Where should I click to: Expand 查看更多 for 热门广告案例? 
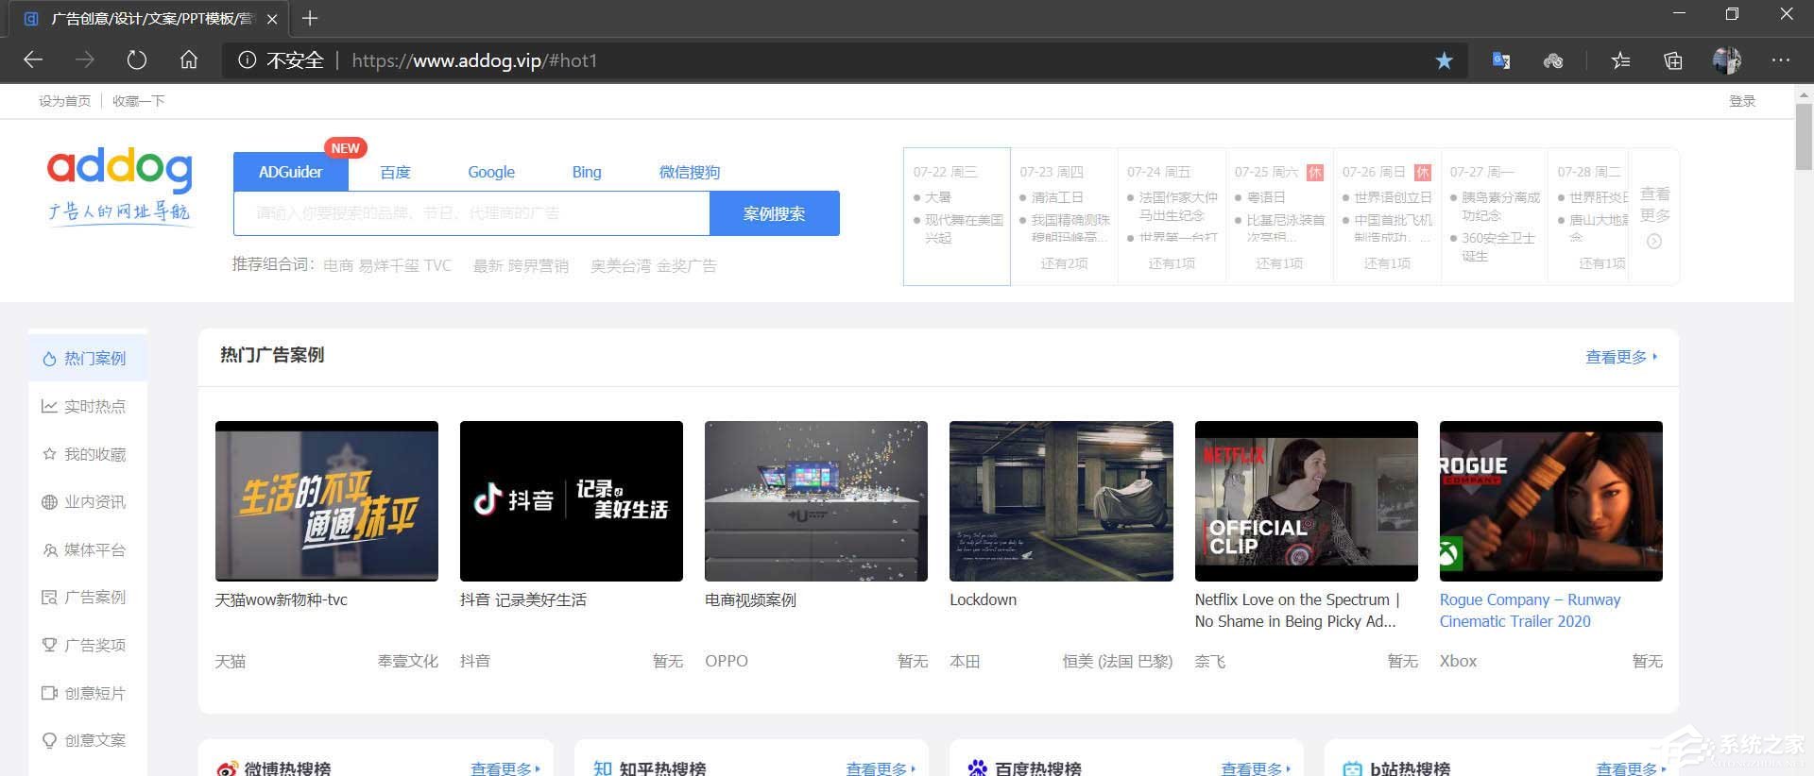pyautogui.click(x=1620, y=357)
